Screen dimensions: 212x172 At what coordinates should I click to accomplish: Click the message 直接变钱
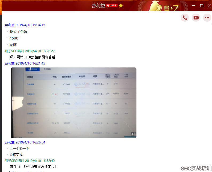coord(16,154)
